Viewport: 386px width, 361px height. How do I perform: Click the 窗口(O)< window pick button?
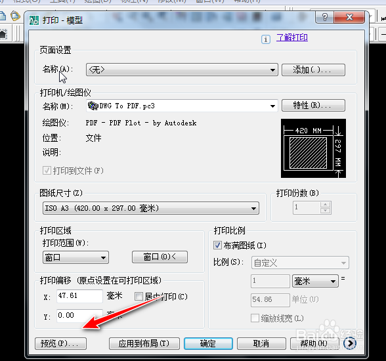pos(160,257)
